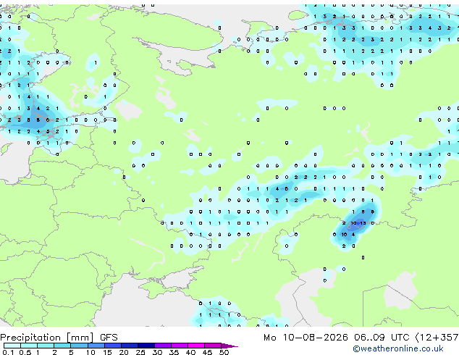Click the "45" legend value
The height and width of the screenshot is (355, 459).
207,352
